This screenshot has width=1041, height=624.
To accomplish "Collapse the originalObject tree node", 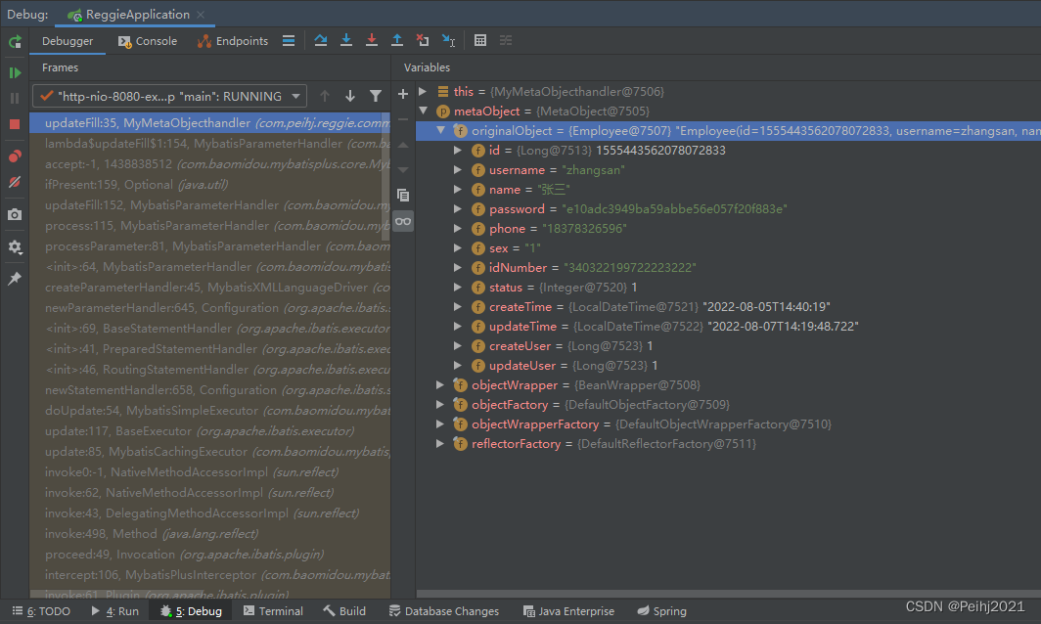I will click(x=441, y=131).
